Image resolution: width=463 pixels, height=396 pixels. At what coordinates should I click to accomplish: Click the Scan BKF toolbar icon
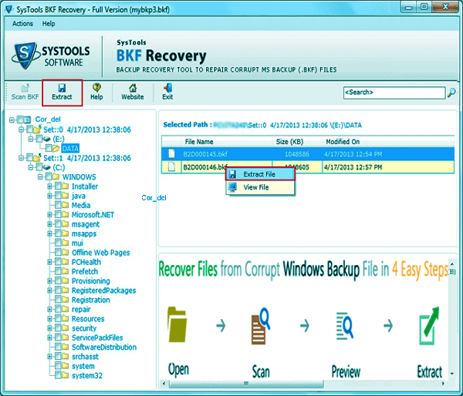pos(25,88)
